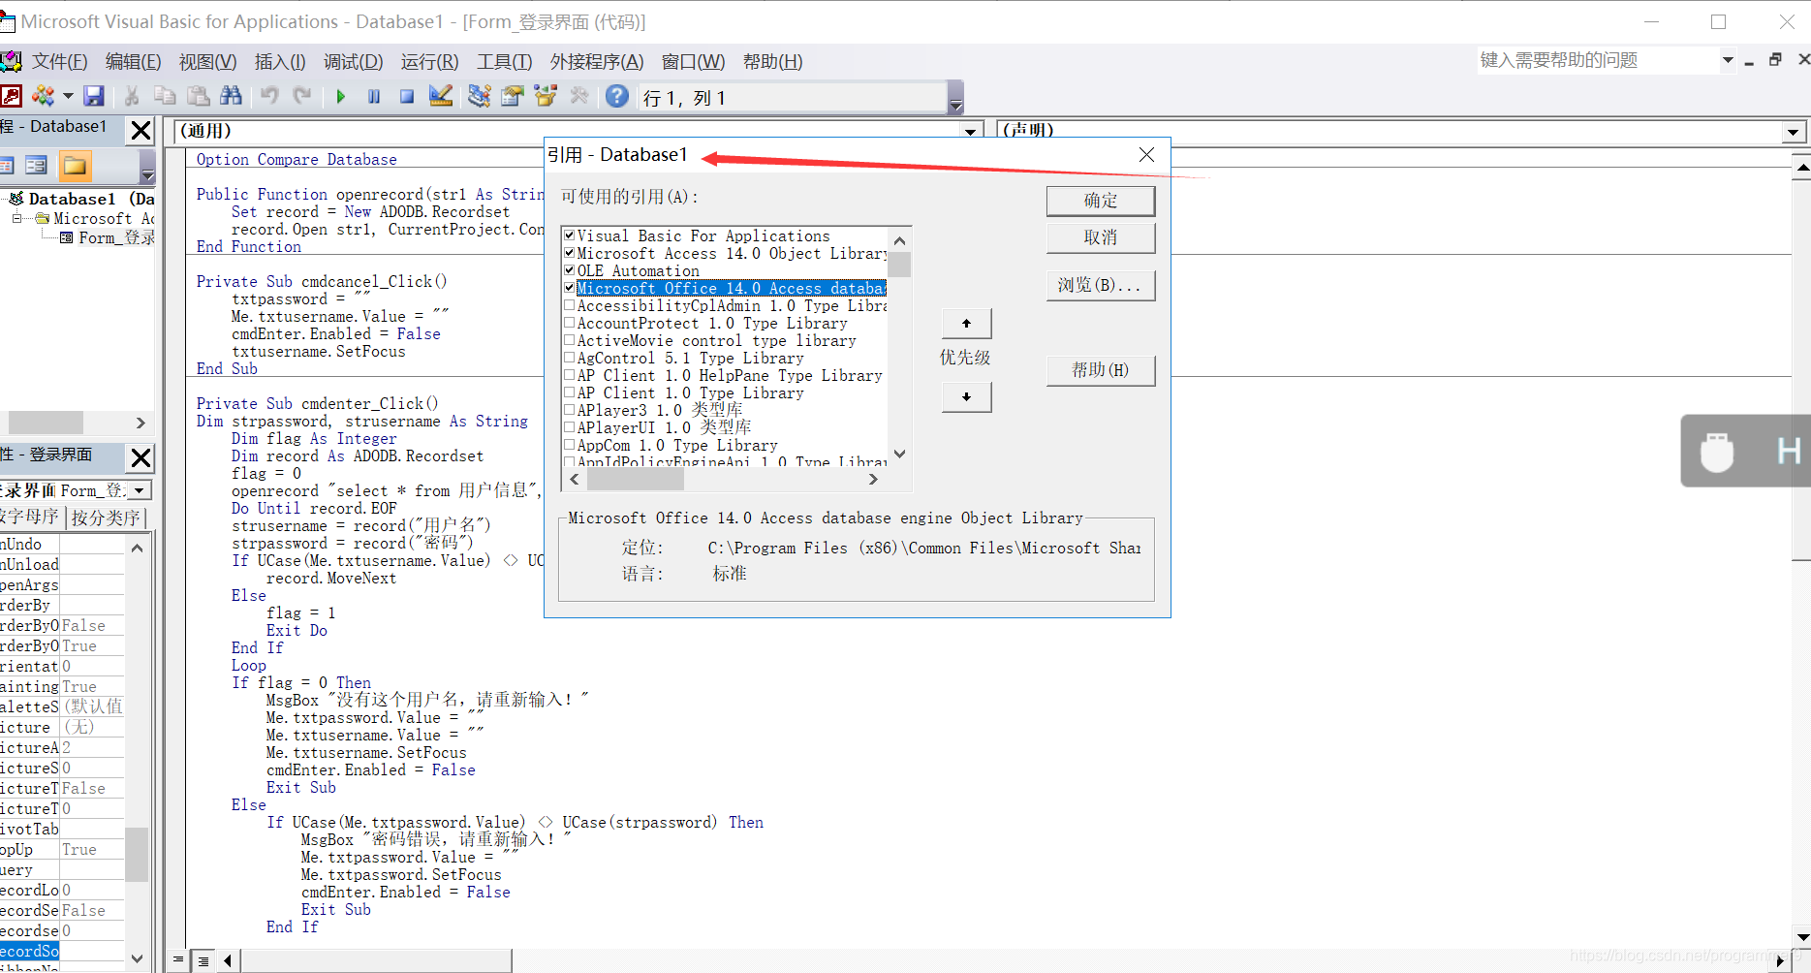This screenshot has width=1811, height=973.
Task: Click 浏览(B)... button
Action: pos(1101,285)
